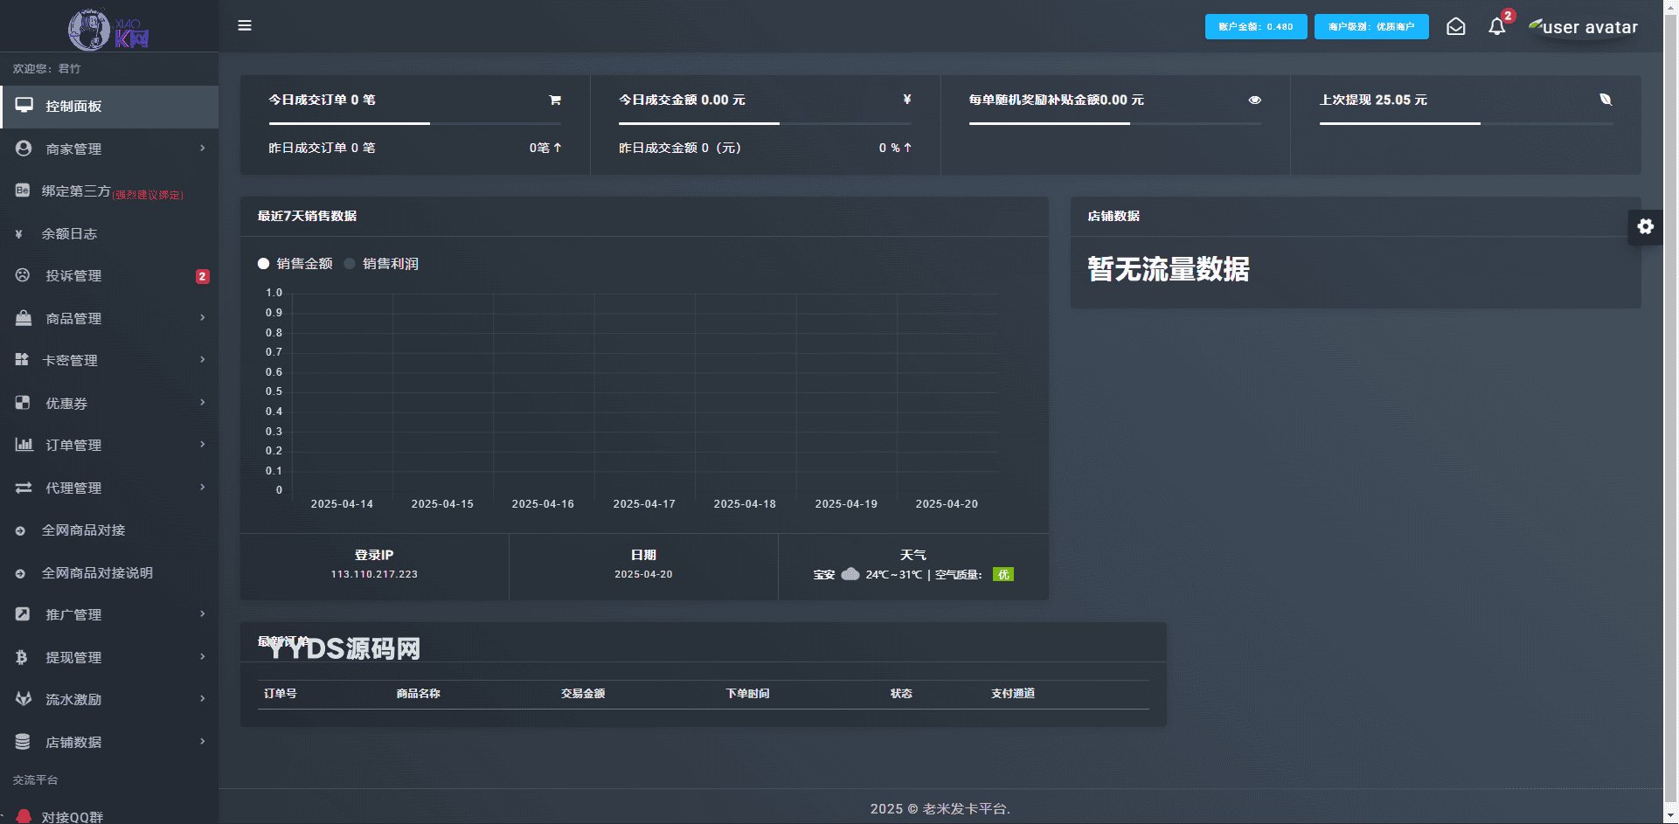The image size is (1679, 824).
Task: Click the bar chart icon beside 订单管理
Action: click(24, 445)
